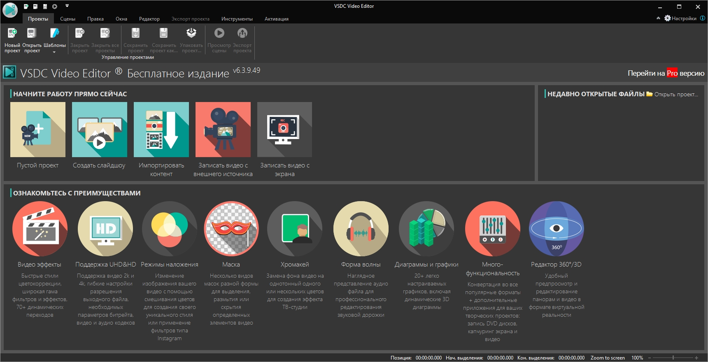The image size is (708, 362).
Task: Open the quick access toolbar customize dropdown
Action: click(67, 6)
